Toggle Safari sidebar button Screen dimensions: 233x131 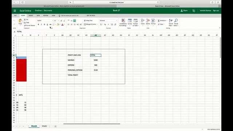tap(23, 3)
